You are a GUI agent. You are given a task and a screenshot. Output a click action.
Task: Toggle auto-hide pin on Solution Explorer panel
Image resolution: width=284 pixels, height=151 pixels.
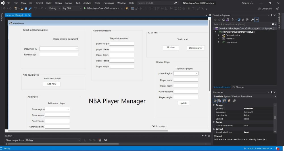(x=271, y=15)
